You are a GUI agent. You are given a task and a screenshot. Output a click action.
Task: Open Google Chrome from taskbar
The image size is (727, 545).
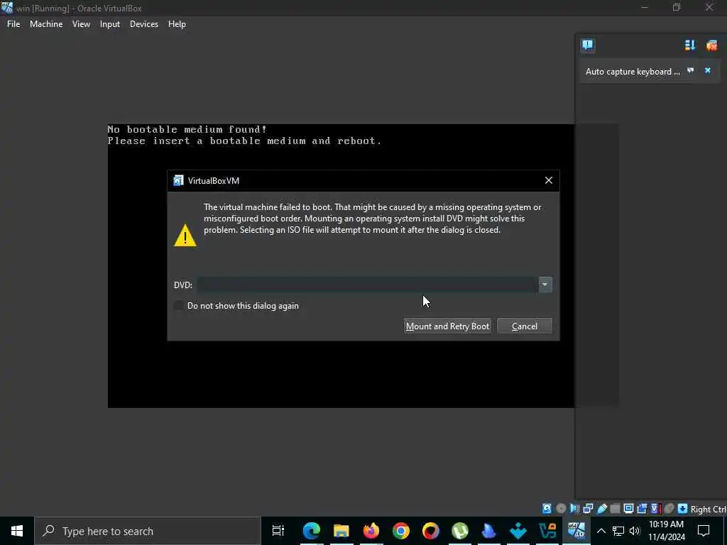point(400,531)
